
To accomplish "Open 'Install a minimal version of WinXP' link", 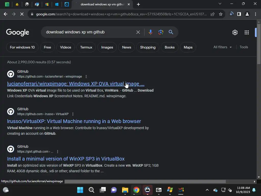I will point(66,159).
